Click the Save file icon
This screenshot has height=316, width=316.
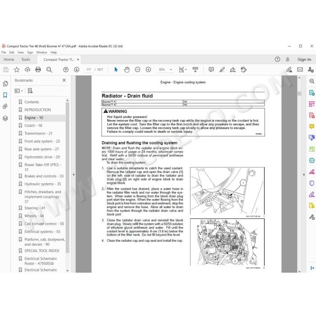click(6, 70)
